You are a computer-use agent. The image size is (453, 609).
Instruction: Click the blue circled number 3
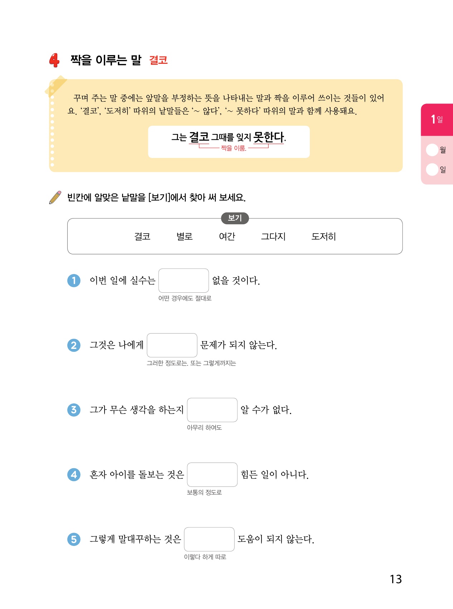point(74,410)
